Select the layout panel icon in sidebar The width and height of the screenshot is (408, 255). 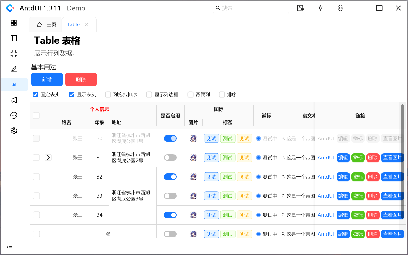[x=14, y=38]
